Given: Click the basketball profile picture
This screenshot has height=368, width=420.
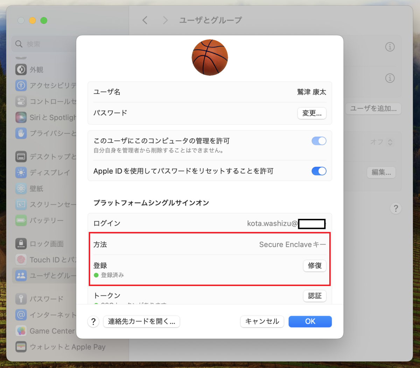Looking at the screenshot, I should [x=210, y=57].
